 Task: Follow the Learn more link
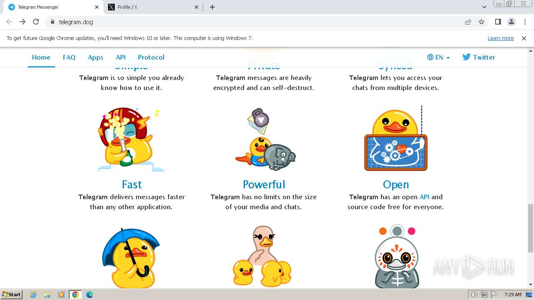point(501,38)
